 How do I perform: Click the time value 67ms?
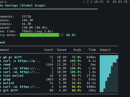[92, 79]
